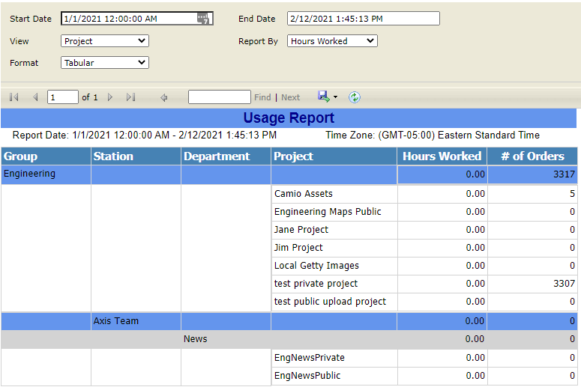The image size is (581, 390).
Task: Open the View dropdown showing Project
Action: pyautogui.click(x=104, y=41)
